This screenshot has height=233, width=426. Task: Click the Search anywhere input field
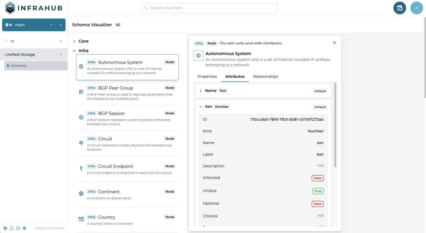210,8
